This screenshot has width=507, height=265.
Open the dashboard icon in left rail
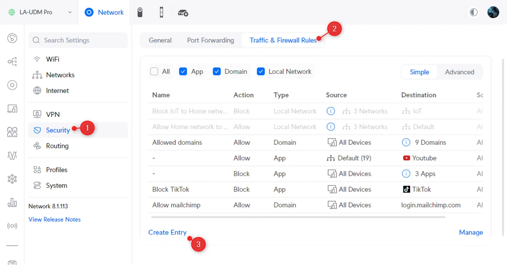(x=12, y=38)
